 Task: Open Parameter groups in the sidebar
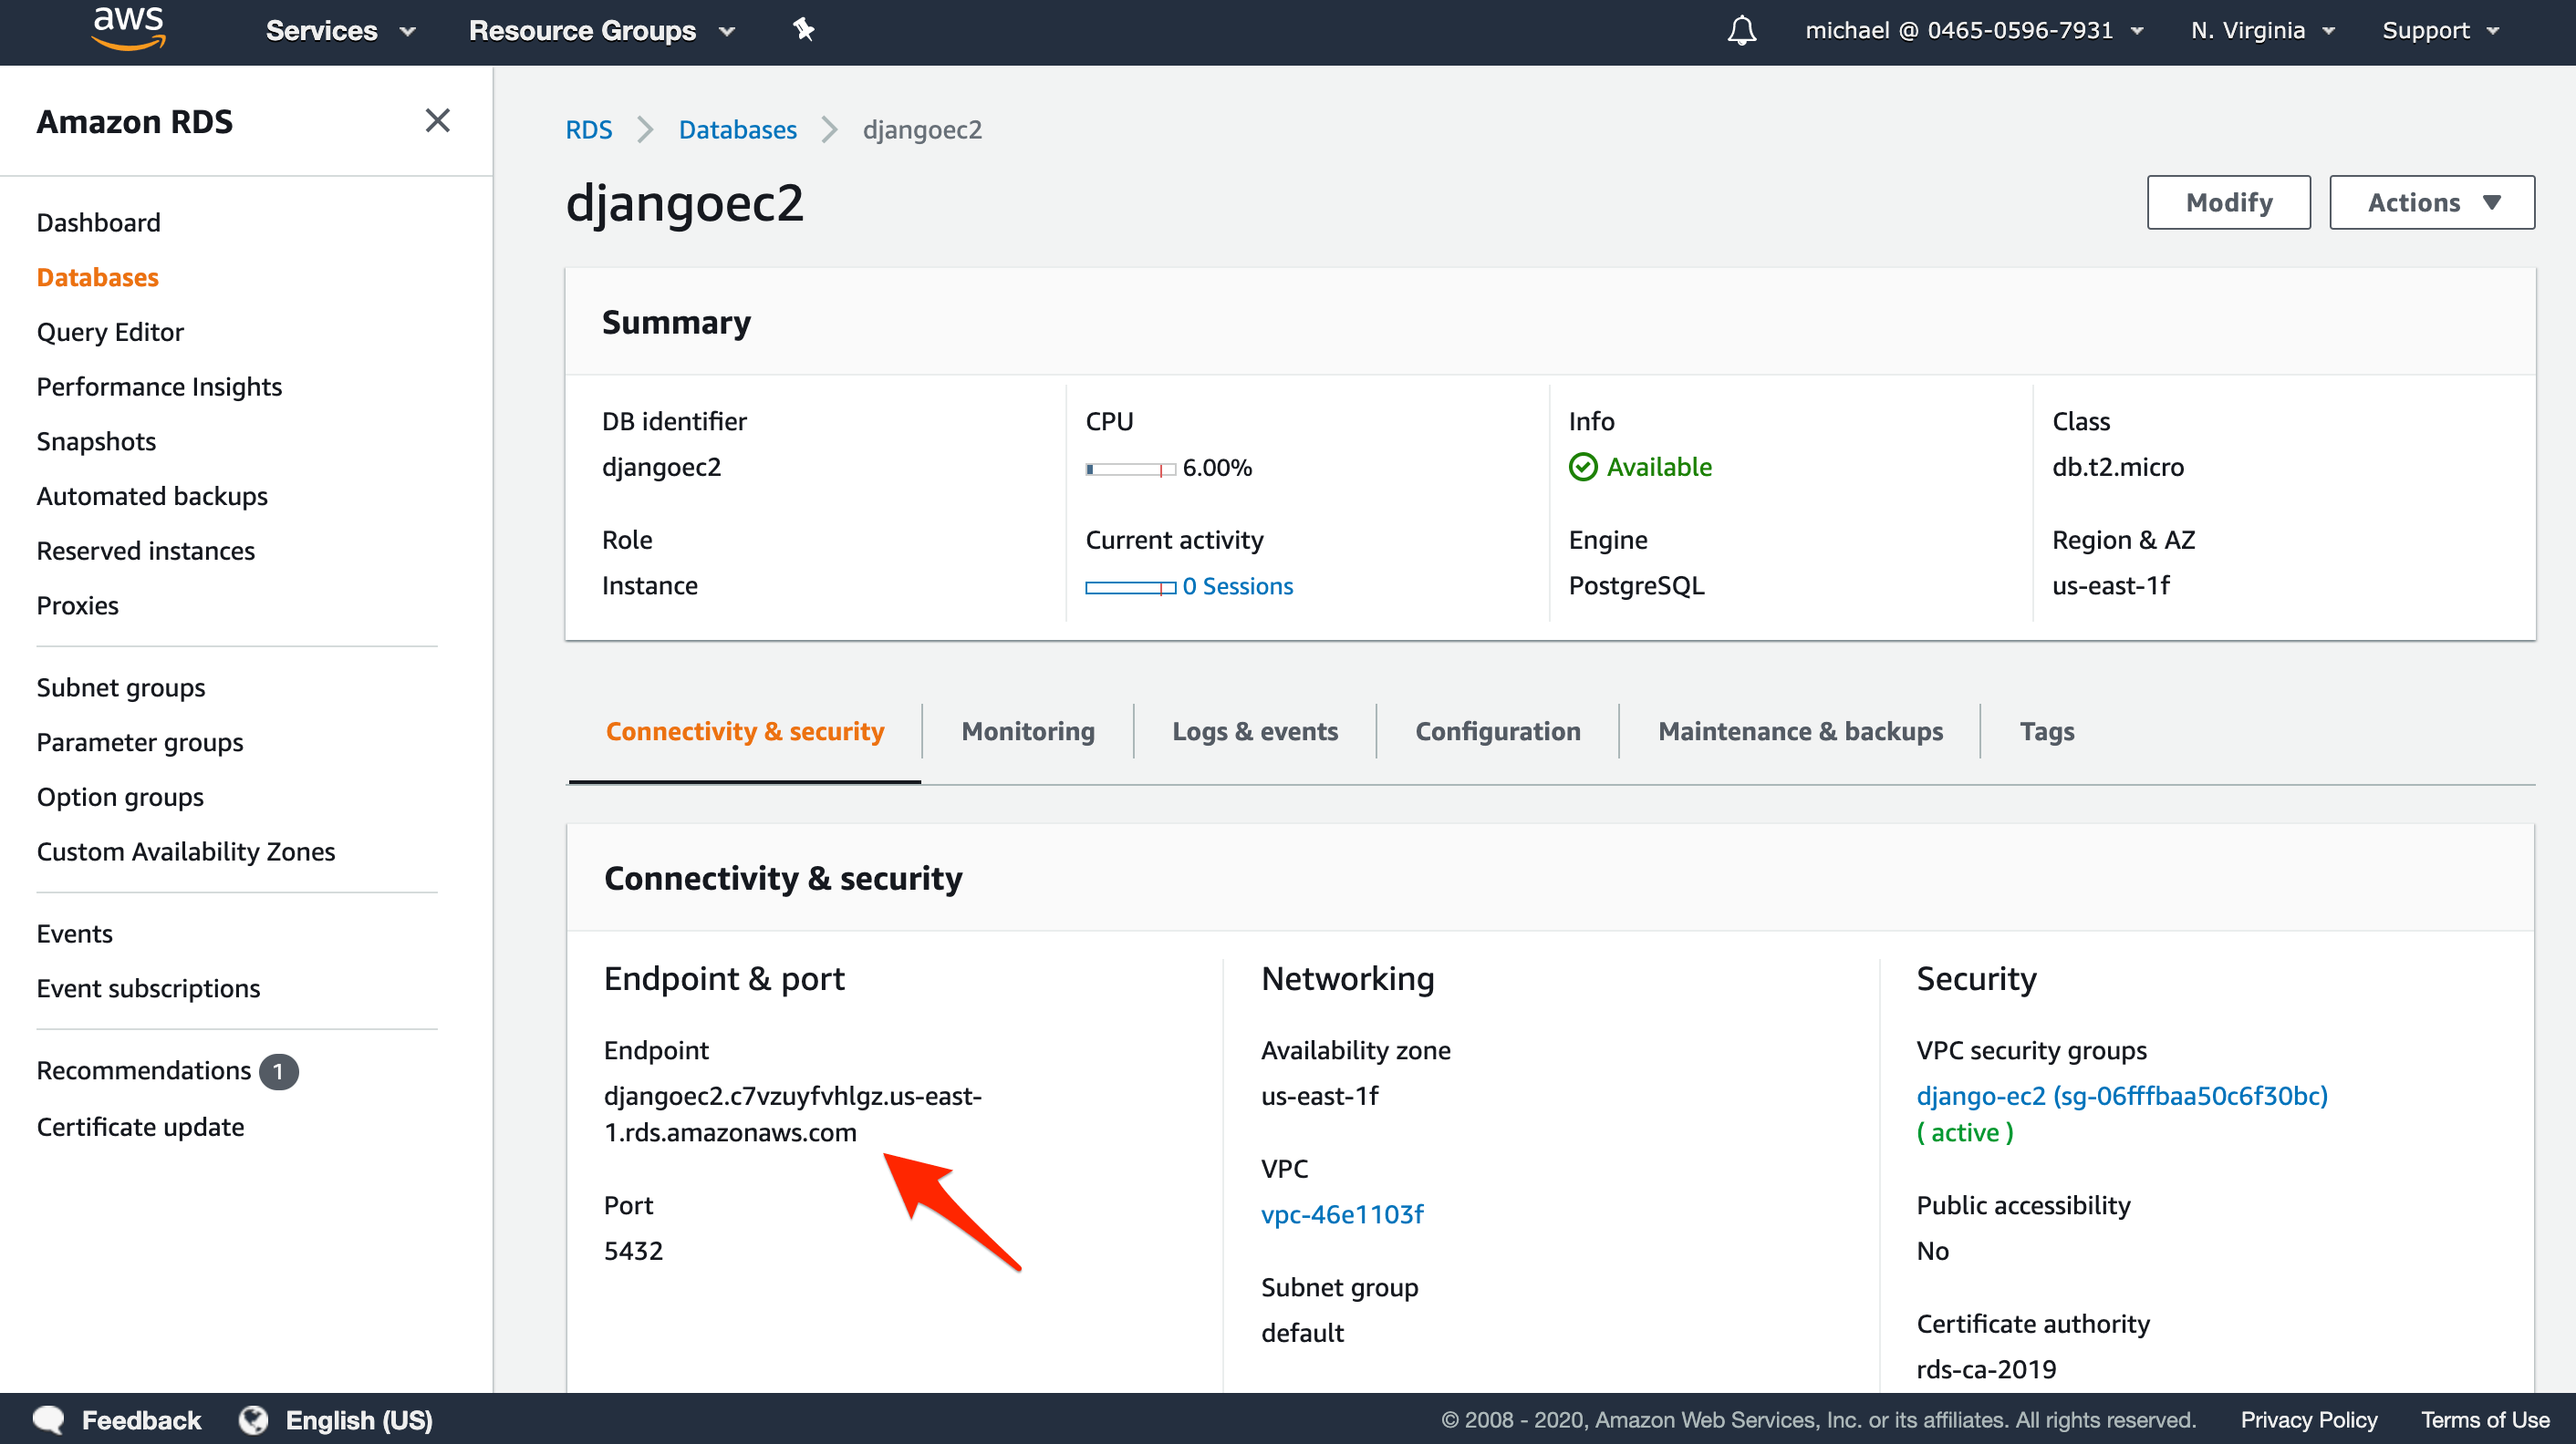tap(140, 742)
